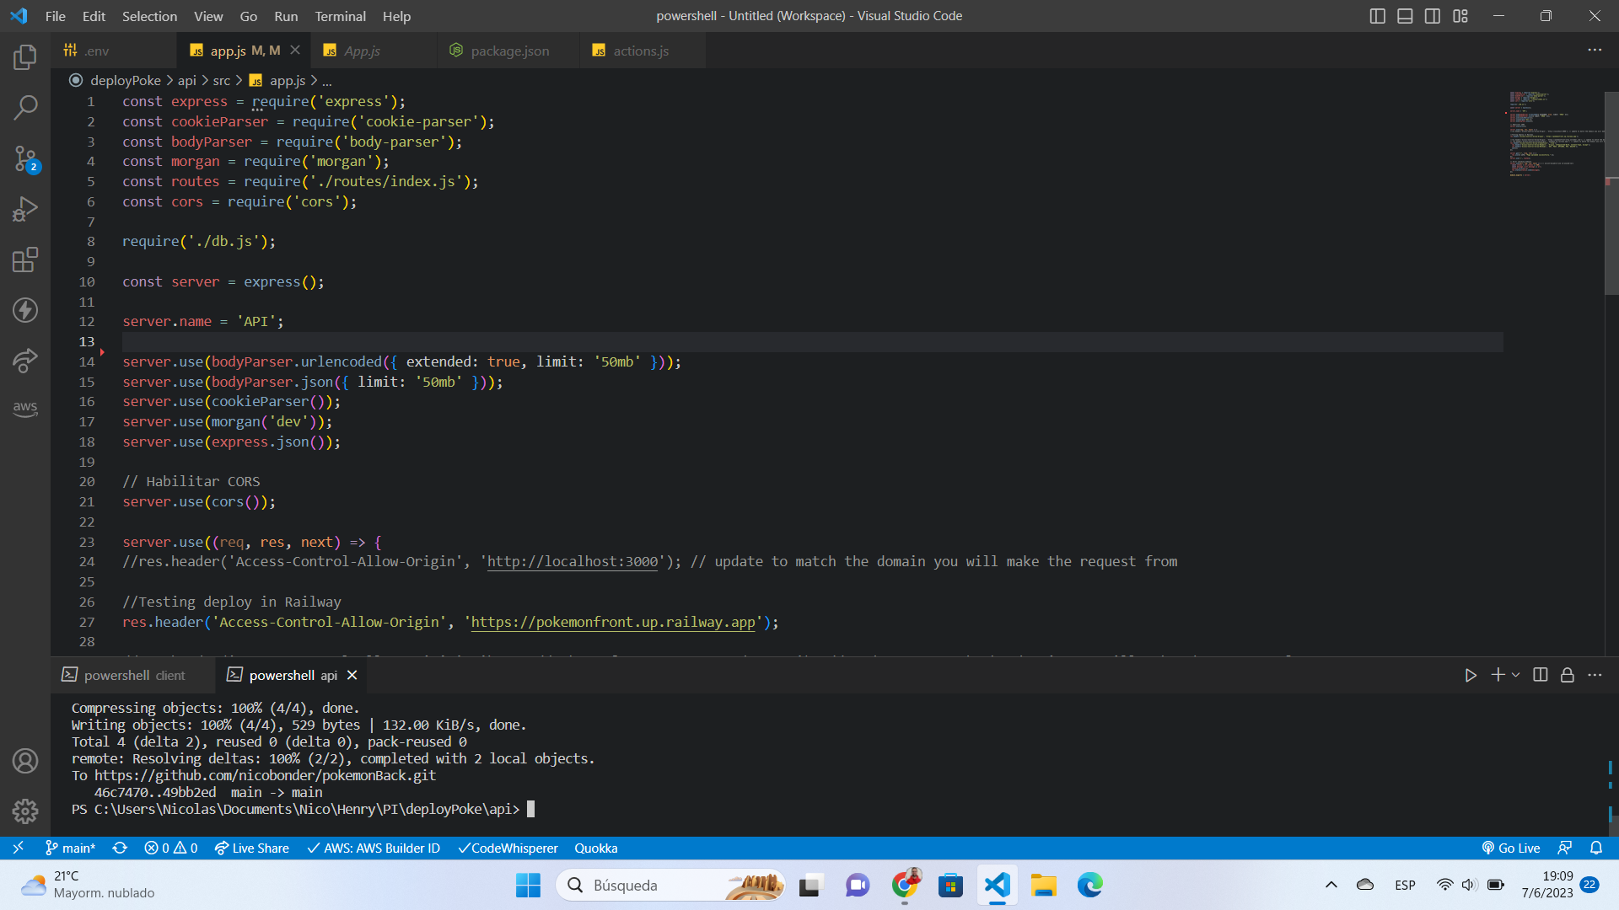1619x910 pixels.
Task: Open notifications bell in status bar
Action: tap(1596, 848)
